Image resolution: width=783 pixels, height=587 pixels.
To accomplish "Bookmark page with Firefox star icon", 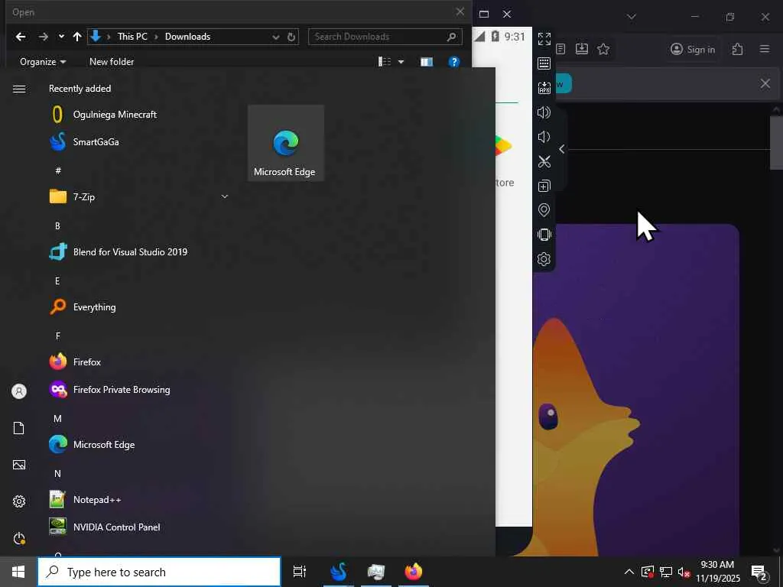I will click(603, 49).
